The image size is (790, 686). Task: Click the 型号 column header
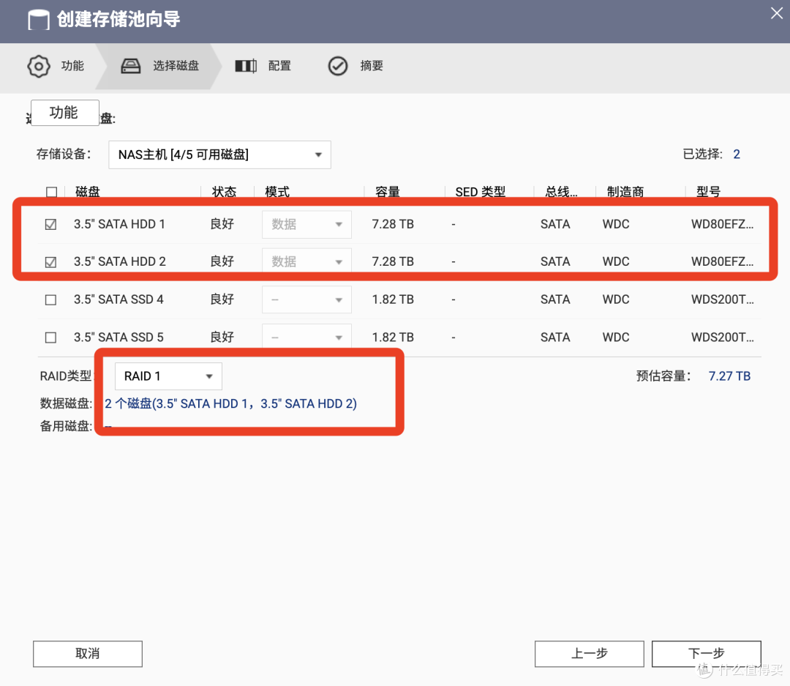click(x=708, y=192)
